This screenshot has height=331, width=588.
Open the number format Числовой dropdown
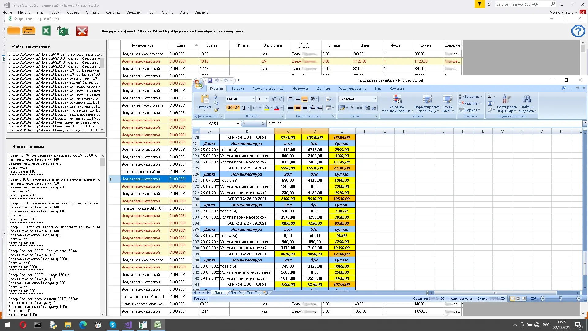pyautogui.click(x=375, y=99)
